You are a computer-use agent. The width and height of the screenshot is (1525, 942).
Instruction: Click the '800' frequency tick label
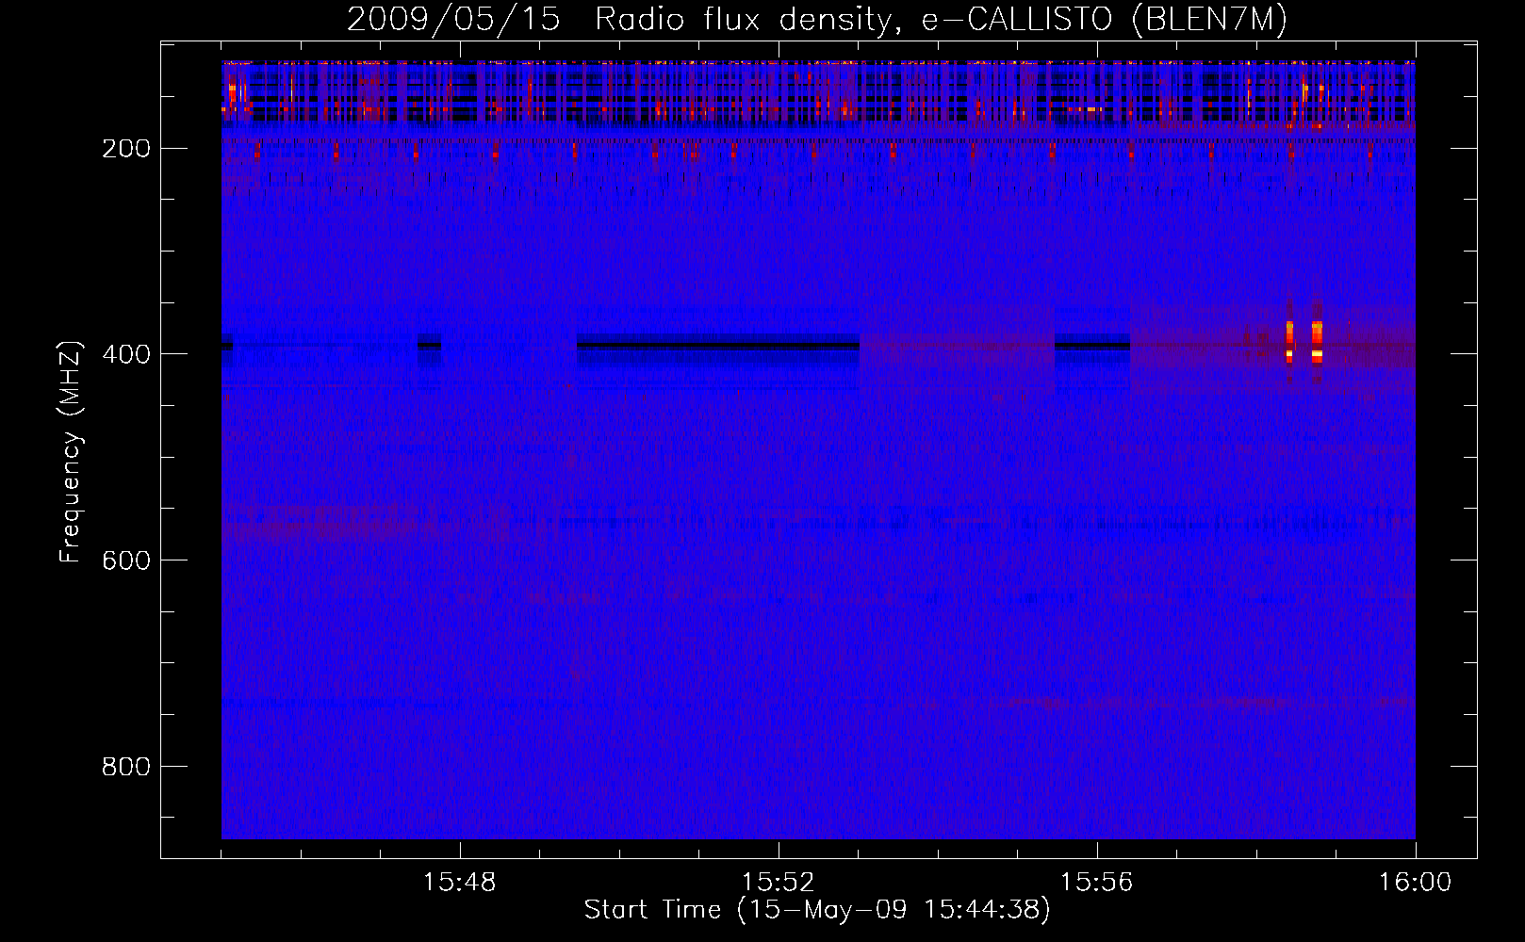pyautogui.click(x=126, y=767)
